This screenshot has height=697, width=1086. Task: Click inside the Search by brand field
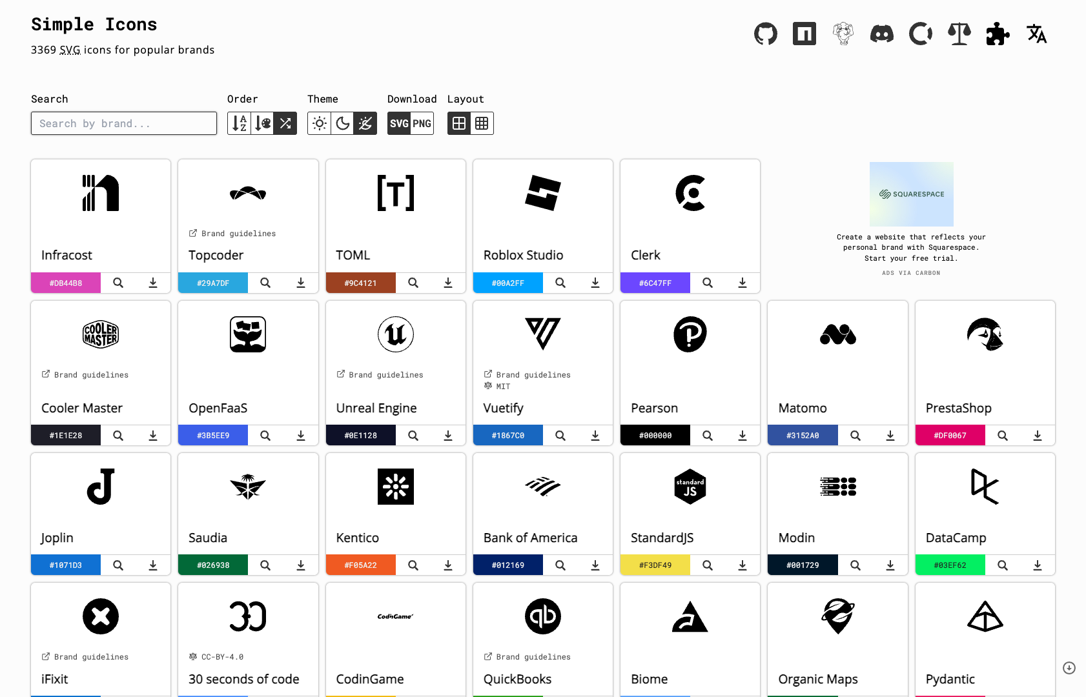point(123,123)
